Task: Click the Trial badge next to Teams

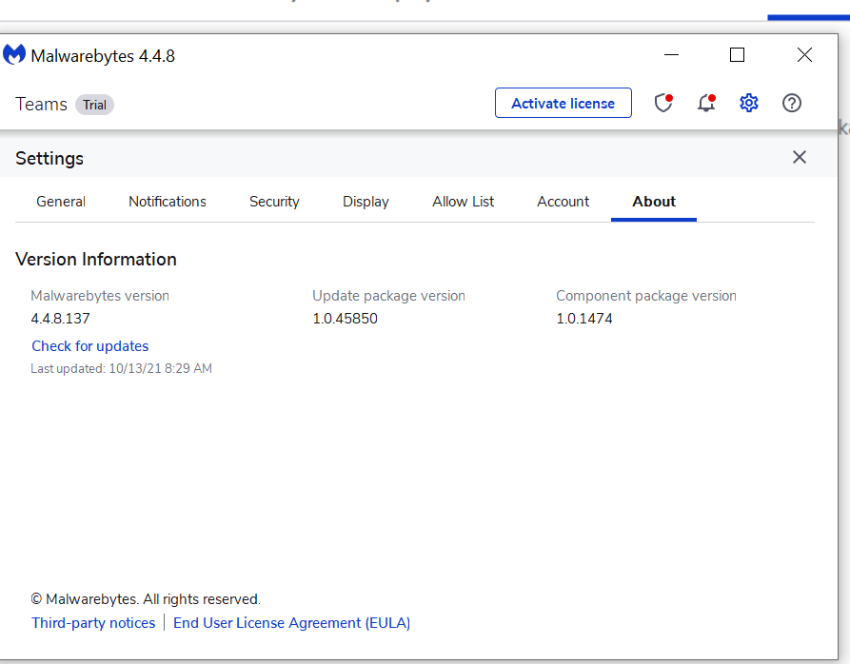Action: [x=94, y=105]
